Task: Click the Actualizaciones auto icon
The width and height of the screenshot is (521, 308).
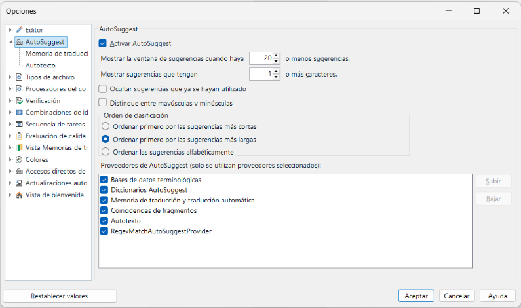Action: [x=19, y=183]
